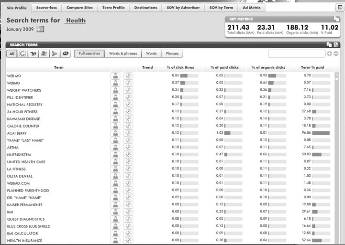Add a term filter with plus icon
Screen dimensions: 345x245
329,53
